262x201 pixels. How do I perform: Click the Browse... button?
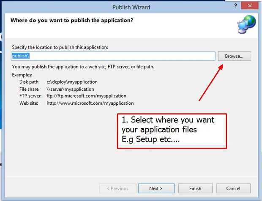(234, 56)
